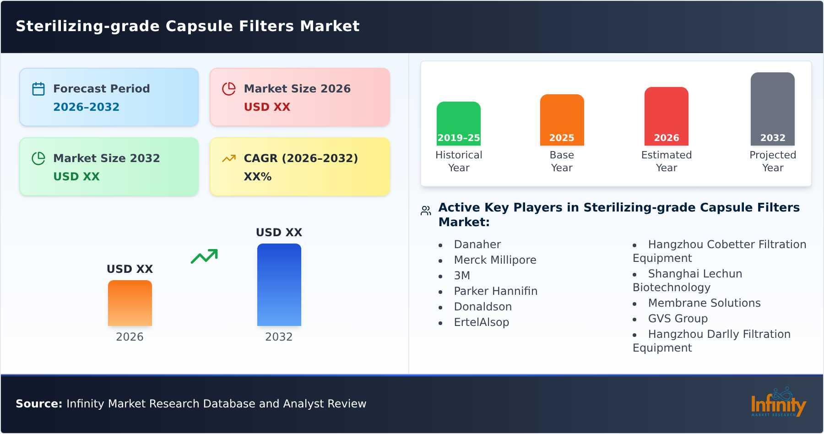Select the CAGR (2026-2032) card

[x=300, y=167]
